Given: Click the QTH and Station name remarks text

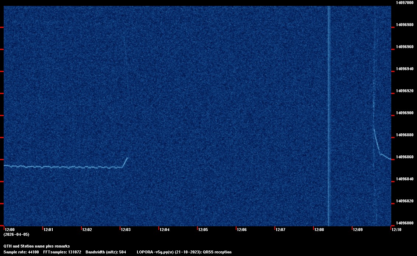Looking at the screenshot, I should coord(36,246).
